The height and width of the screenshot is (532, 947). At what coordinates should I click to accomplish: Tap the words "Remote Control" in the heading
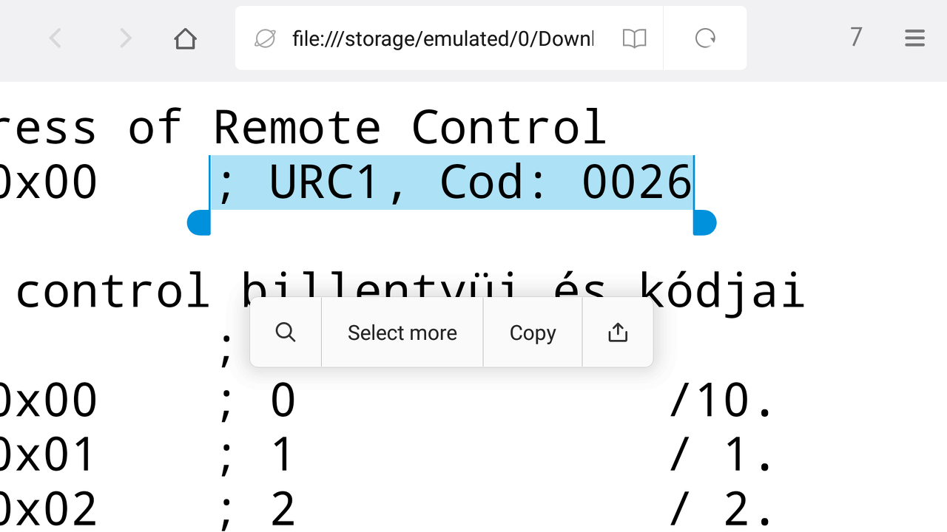click(x=409, y=127)
